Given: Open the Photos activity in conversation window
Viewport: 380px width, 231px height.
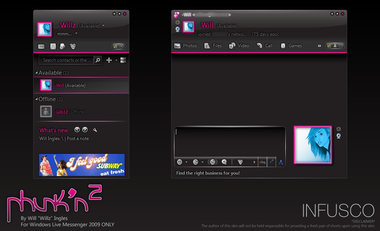Looking at the screenshot, I should pyautogui.click(x=186, y=46).
